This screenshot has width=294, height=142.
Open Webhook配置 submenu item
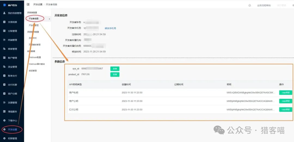(x=35, y=58)
